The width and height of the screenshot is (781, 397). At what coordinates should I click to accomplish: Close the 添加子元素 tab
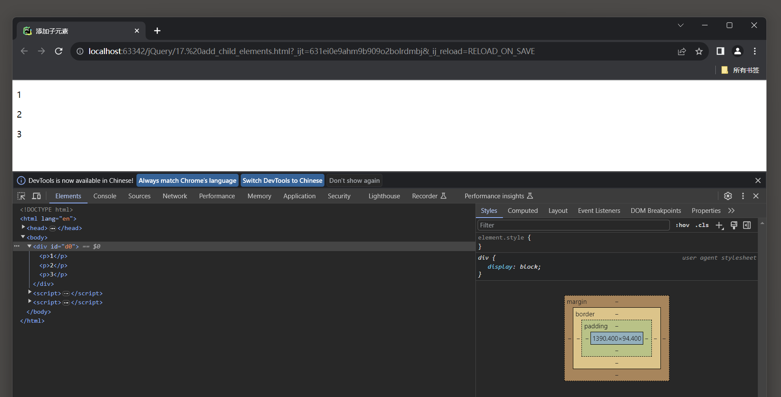coord(137,31)
